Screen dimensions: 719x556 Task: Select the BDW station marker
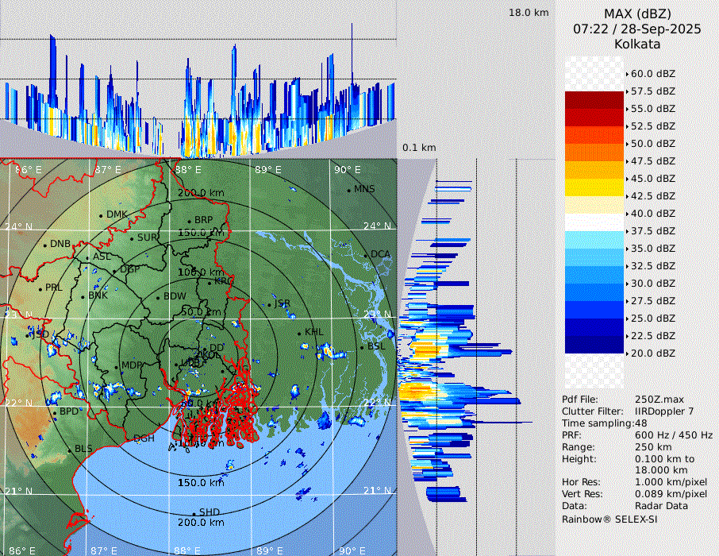point(158,297)
